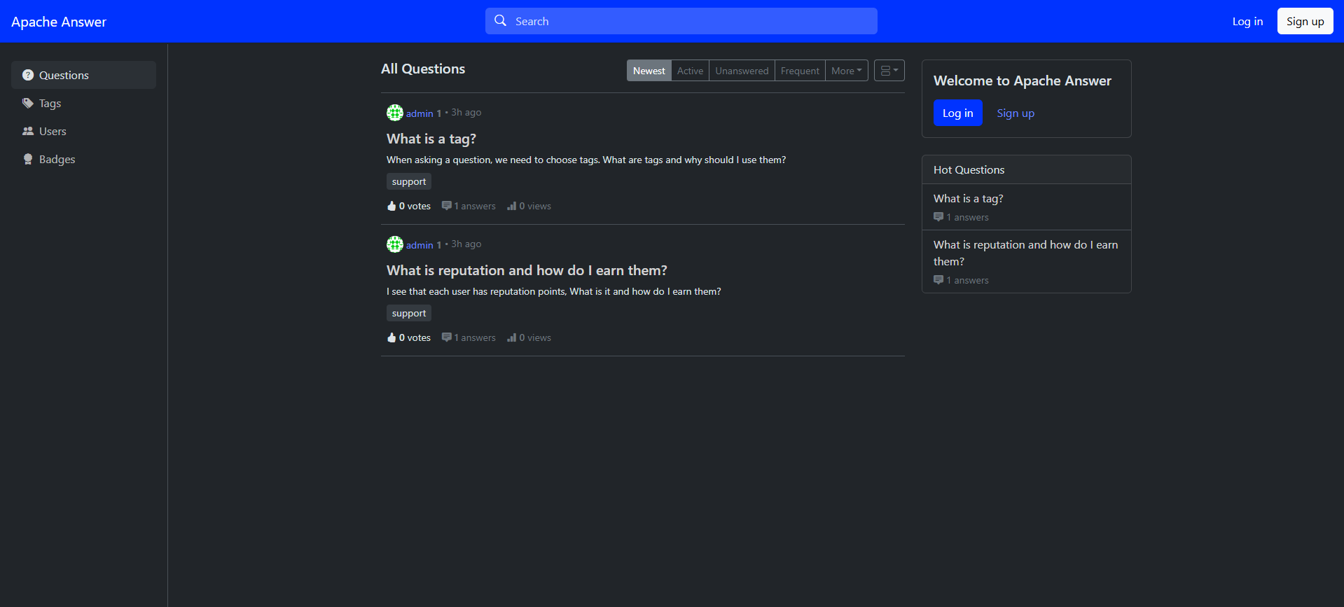This screenshot has width=1344, height=607.
Task: Click the thumbs-up icon on the reputation question
Action: [392, 337]
